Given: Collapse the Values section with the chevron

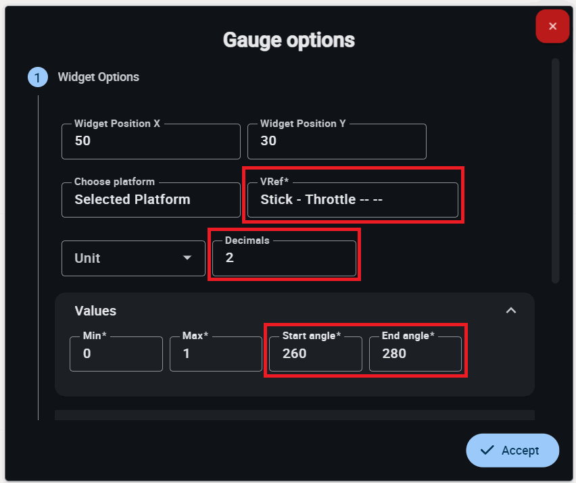Looking at the screenshot, I should (x=511, y=310).
